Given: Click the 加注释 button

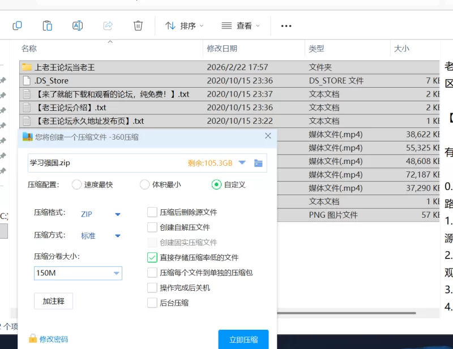Looking at the screenshot, I should pos(54,301).
